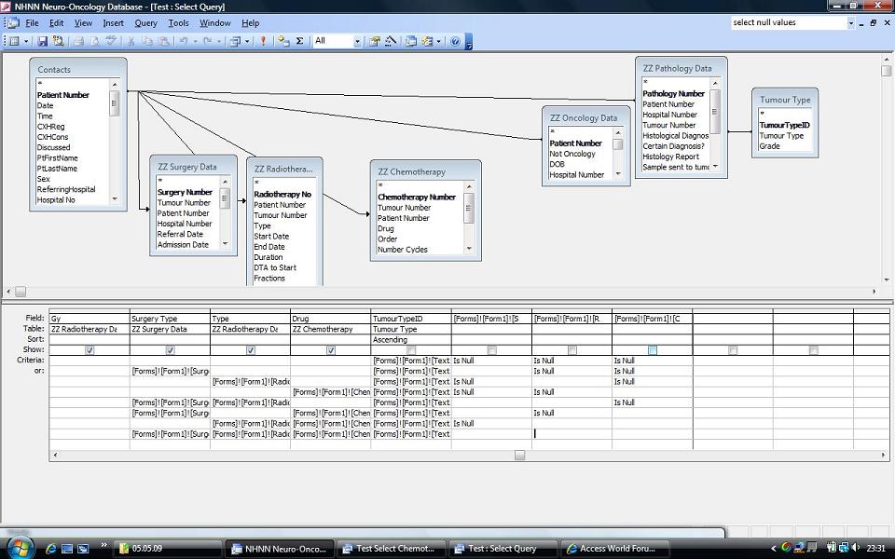Open the help search box dropdown arrow

pos(850,22)
